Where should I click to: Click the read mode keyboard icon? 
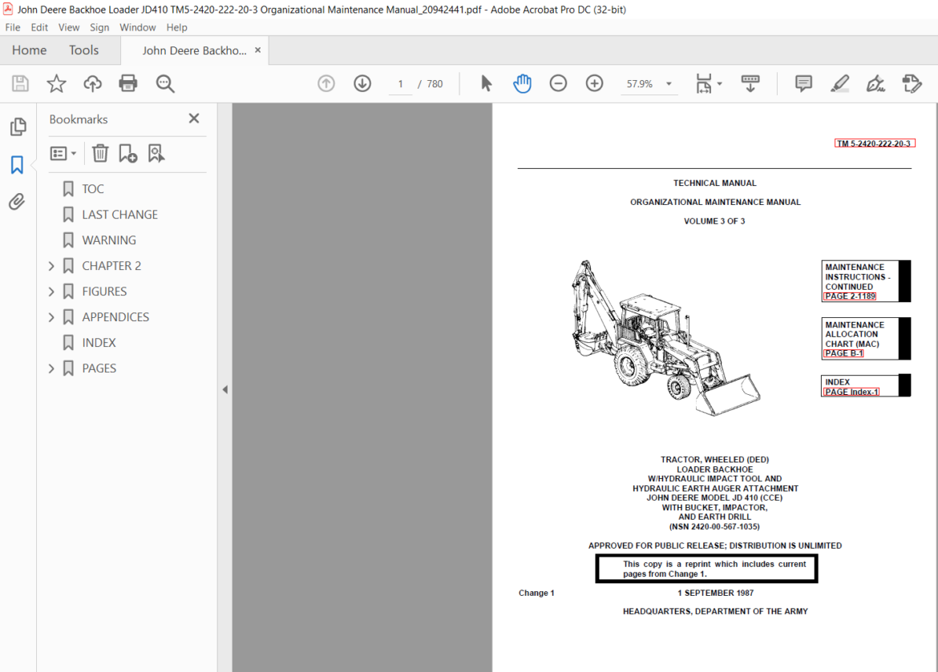(750, 84)
